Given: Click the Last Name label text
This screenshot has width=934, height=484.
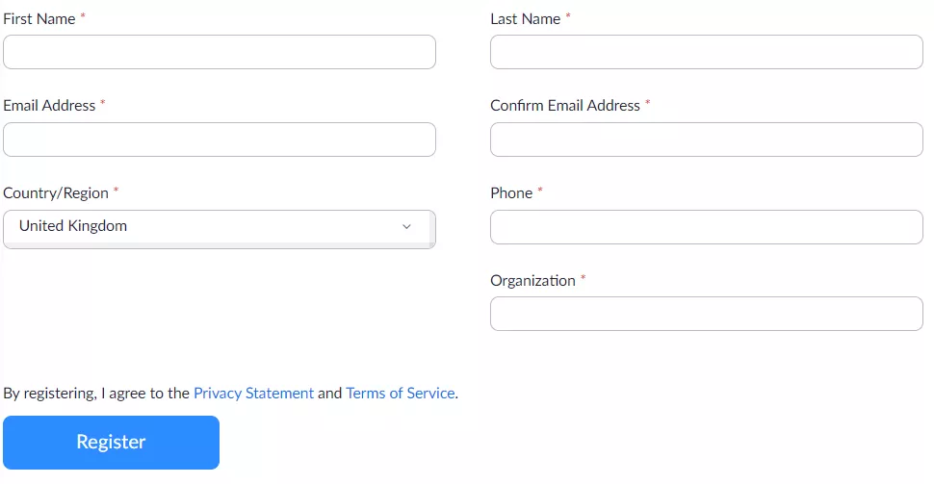Looking at the screenshot, I should click(525, 19).
